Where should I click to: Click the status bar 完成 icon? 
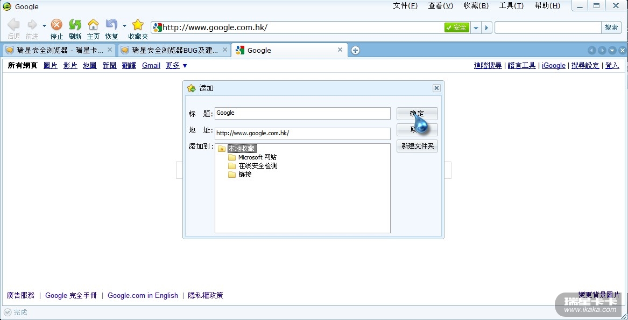(8, 312)
